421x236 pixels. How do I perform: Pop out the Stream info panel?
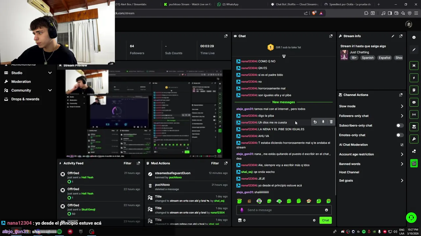401,36
